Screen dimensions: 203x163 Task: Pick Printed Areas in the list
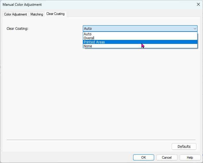(x=94, y=42)
